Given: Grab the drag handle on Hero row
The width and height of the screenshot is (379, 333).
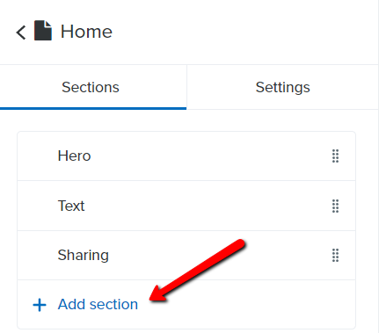Looking at the screenshot, I should tap(335, 156).
